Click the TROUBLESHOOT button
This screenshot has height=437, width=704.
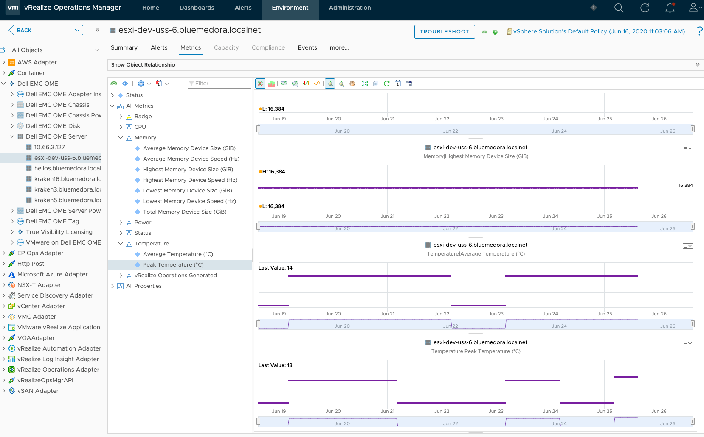[x=445, y=32]
